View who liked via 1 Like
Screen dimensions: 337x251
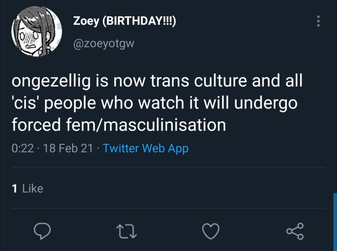27,189
